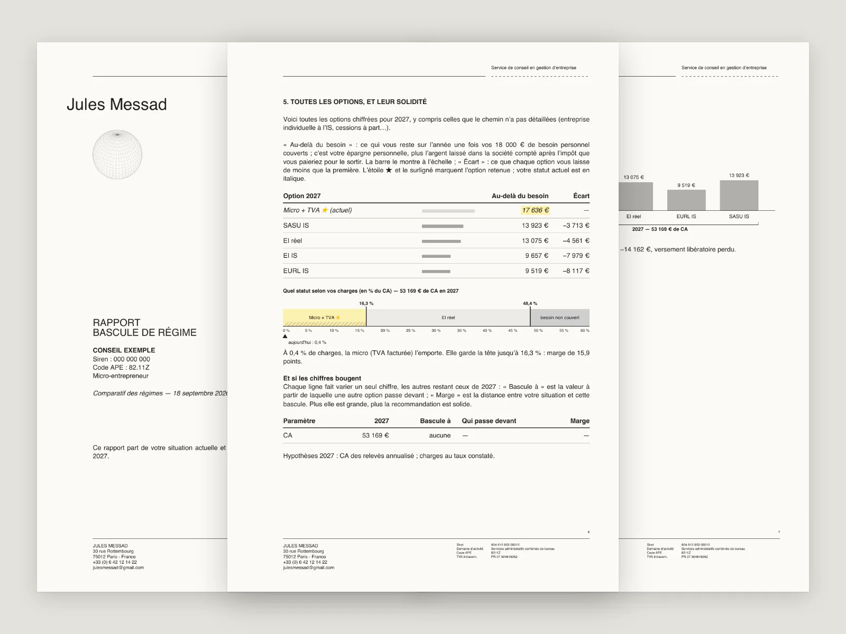Click the 16,3 % threshold label
Image resolution: width=846 pixels, height=634 pixels.
point(366,304)
